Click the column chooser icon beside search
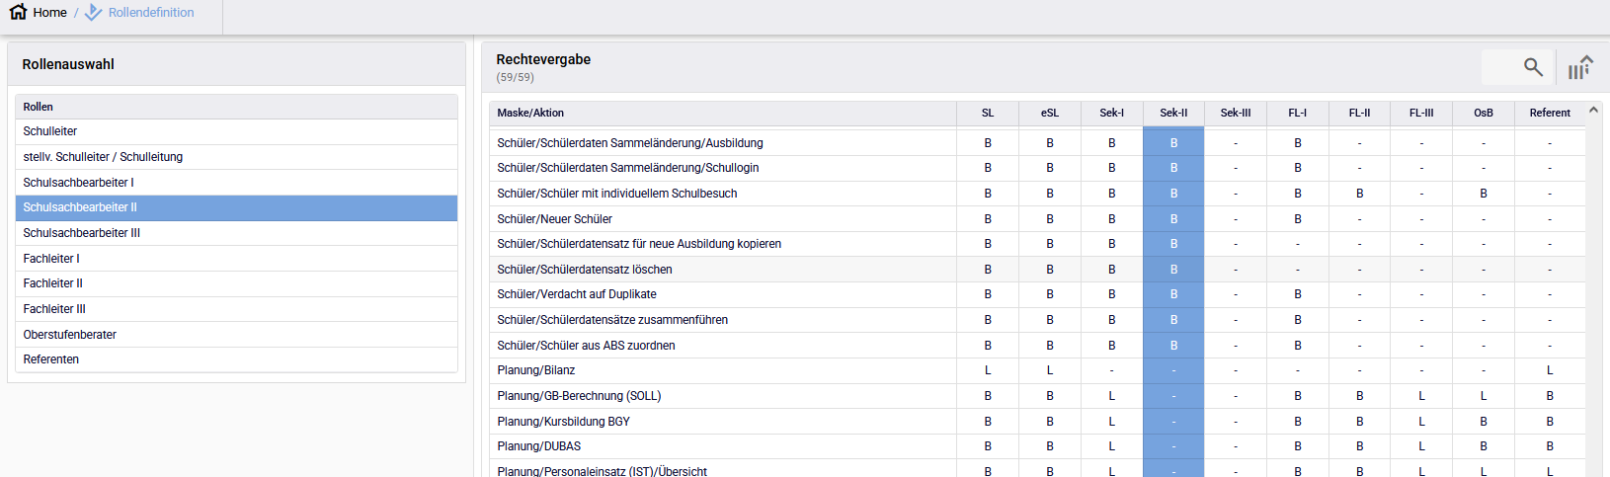The image size is (1610, 477). pos(1580,67)
